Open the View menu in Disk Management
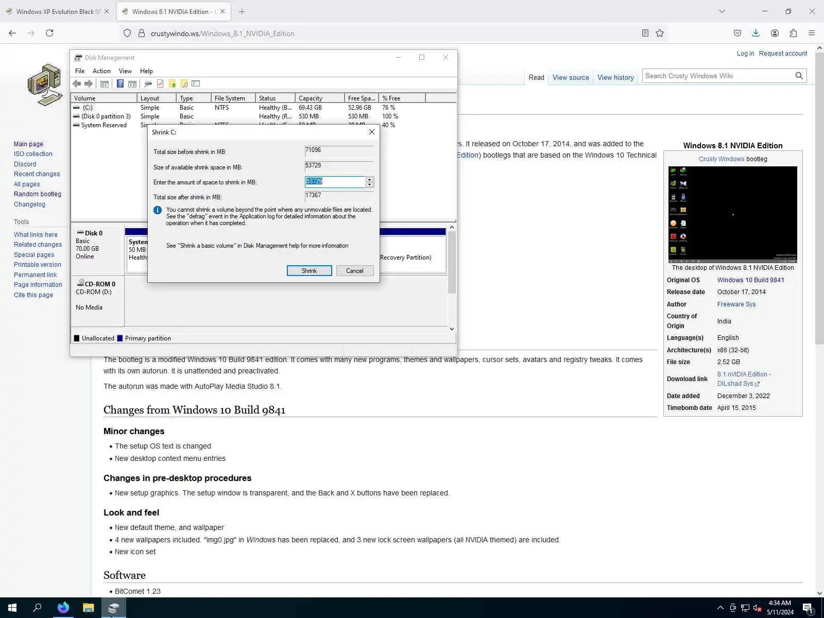 click(x=125, y=71)
